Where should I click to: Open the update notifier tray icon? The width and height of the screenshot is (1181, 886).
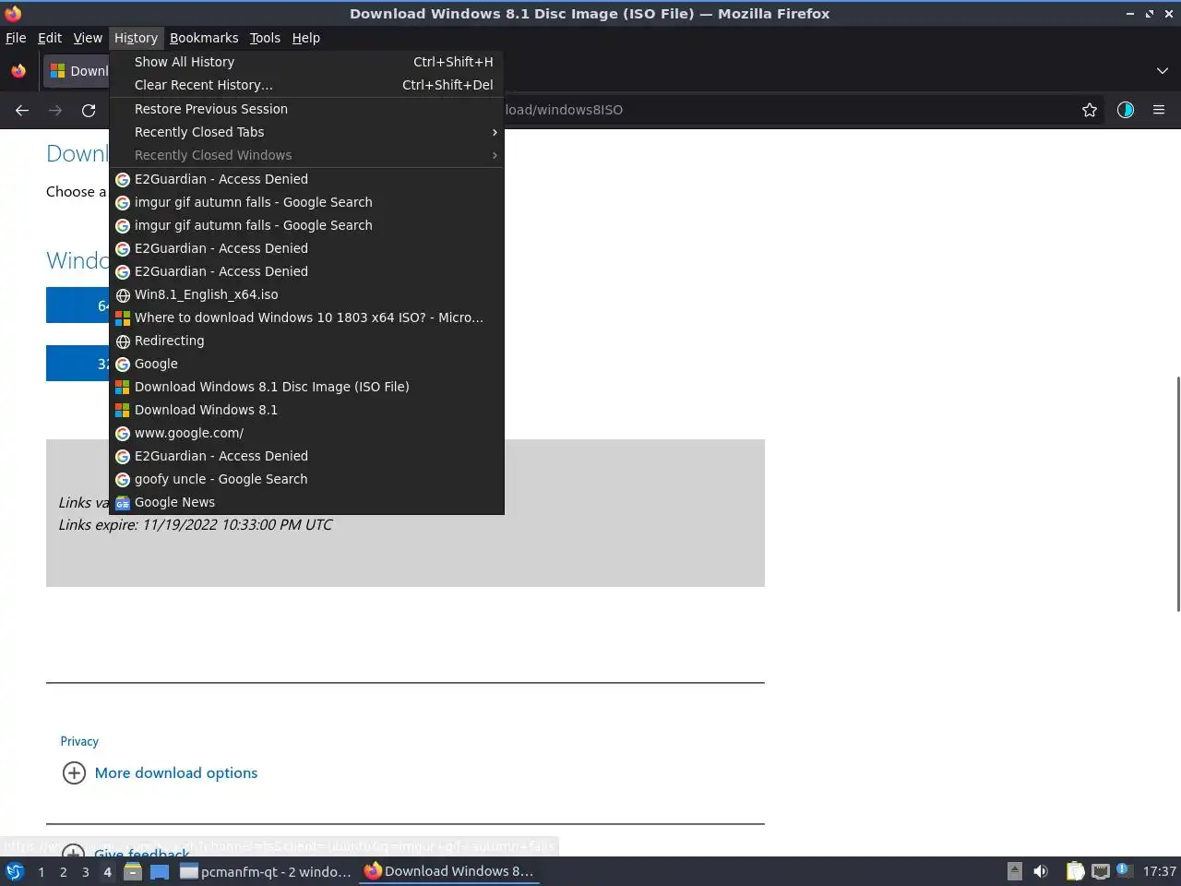click(x=1123, y=869)
